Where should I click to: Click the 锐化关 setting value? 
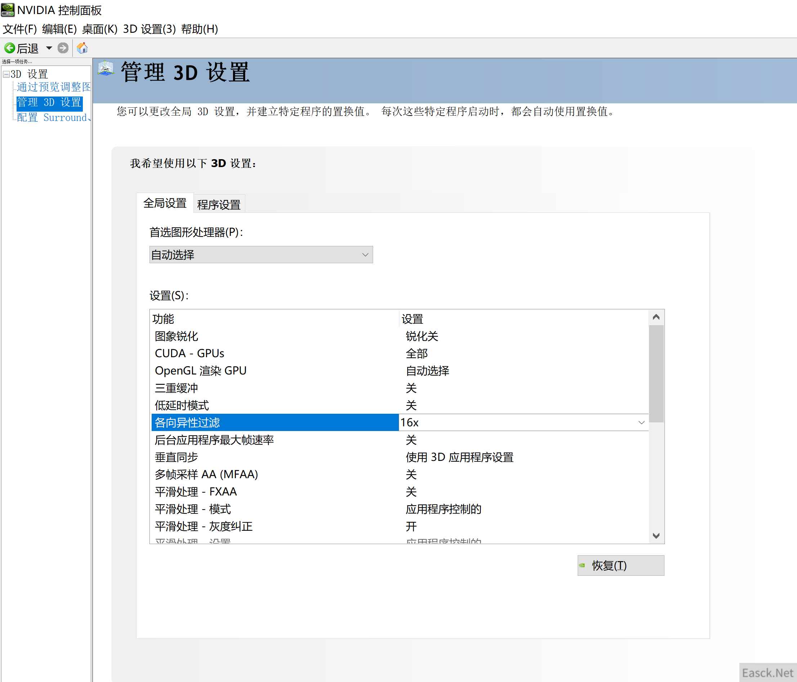pyautogui.click(x=422, y=336)
